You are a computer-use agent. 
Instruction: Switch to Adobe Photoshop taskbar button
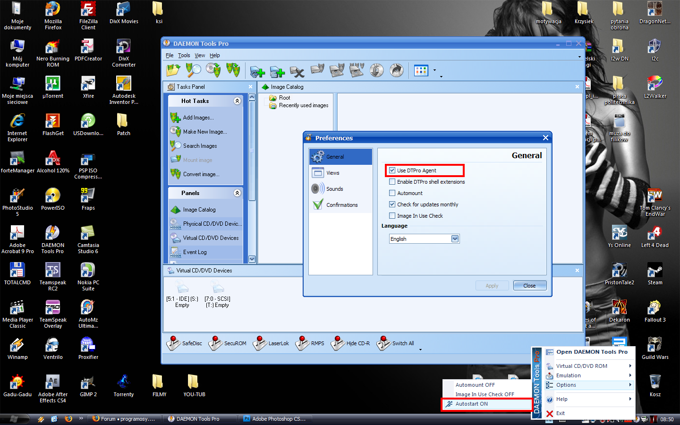point(274,419)
